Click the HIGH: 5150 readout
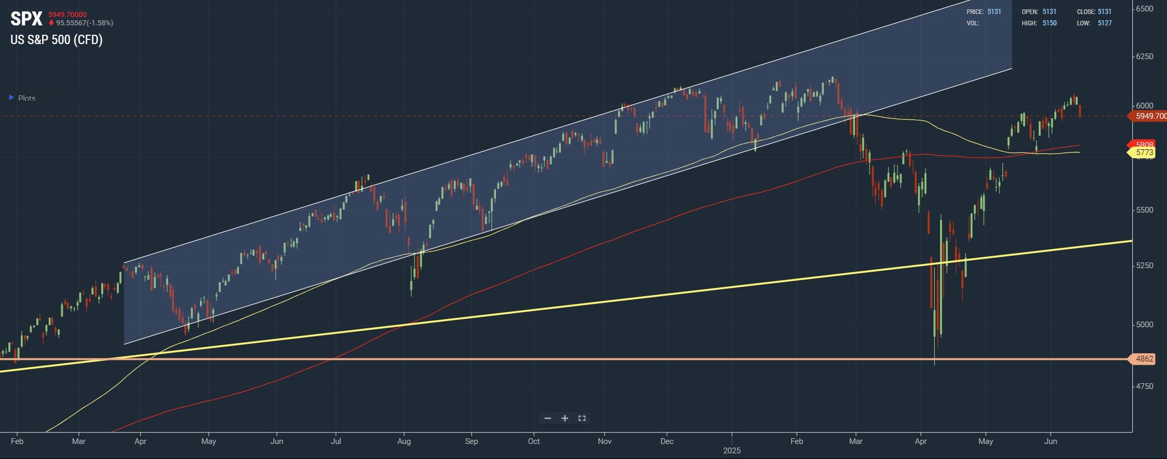Image resolution: width=1167 pixels, height=459 pixels. click(x=1039, y=23)
